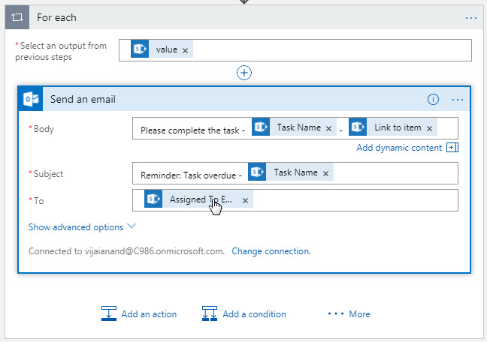The image size is (487, 342).
Task: Click the SharePoint icon on Link to item
Action: click(358, 128)
